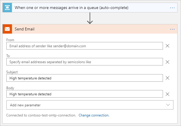Select the Subject text field

(84, 78)
